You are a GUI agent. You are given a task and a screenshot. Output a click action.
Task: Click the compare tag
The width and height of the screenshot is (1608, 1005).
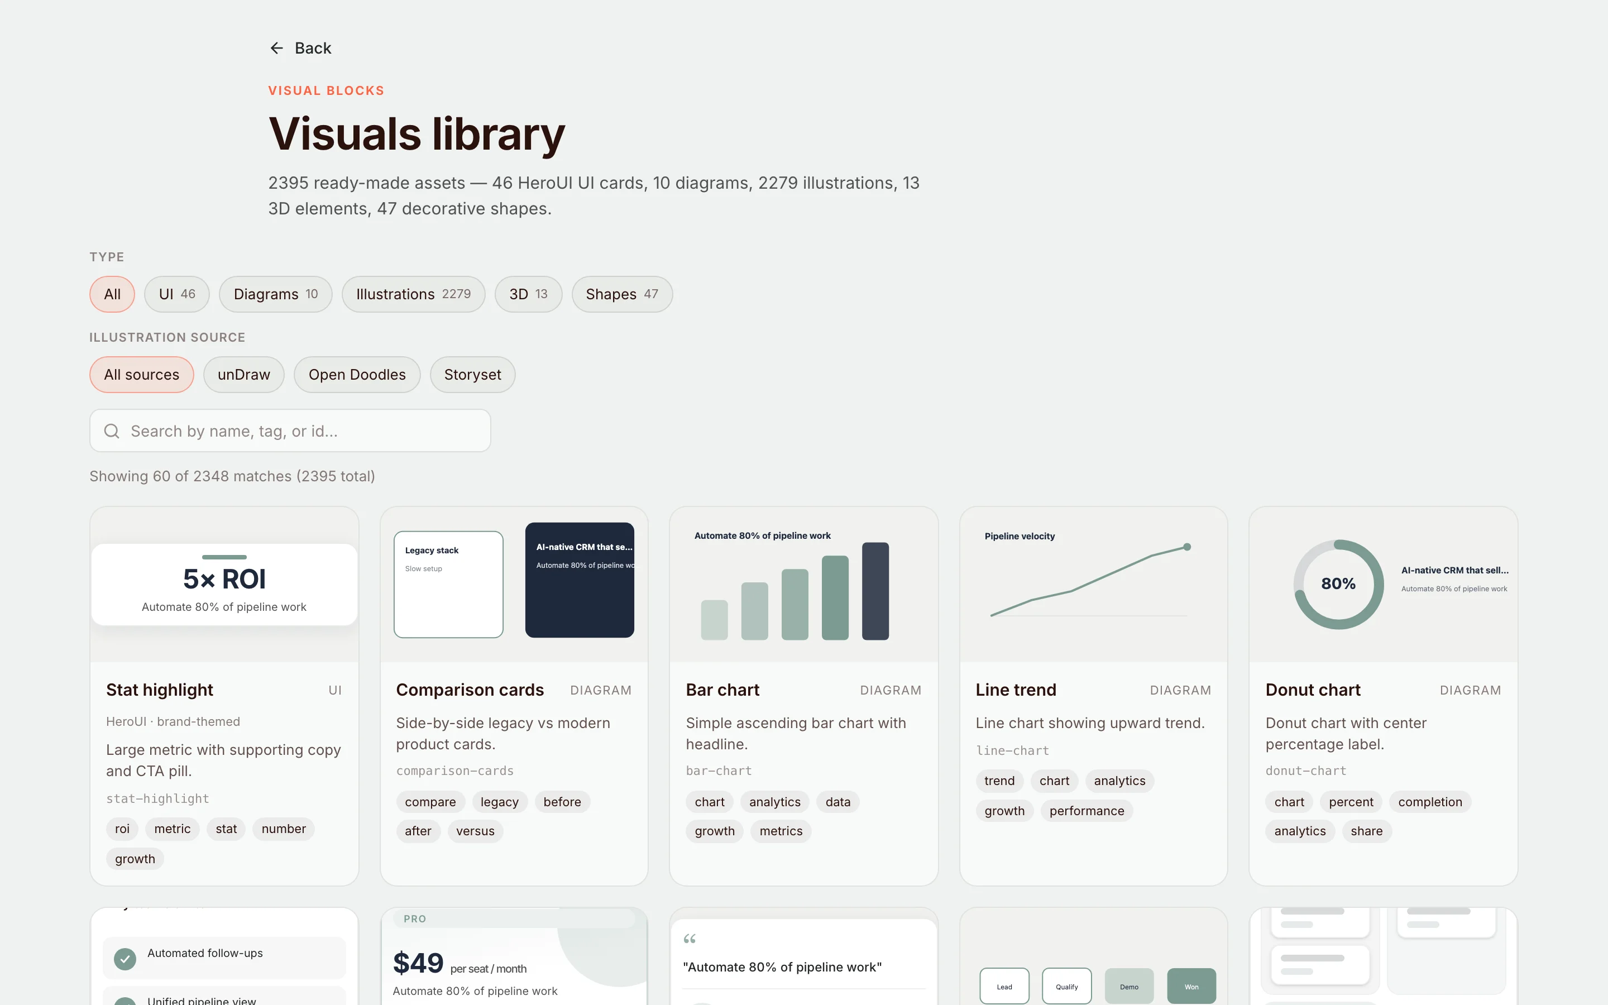430,802
